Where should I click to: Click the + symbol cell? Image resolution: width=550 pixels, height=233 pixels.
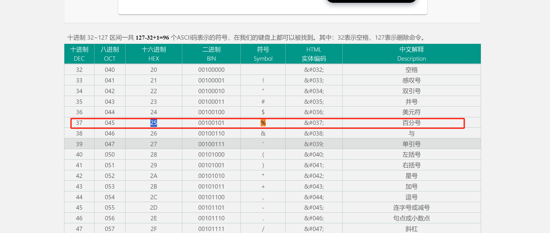tap(263, 186)
